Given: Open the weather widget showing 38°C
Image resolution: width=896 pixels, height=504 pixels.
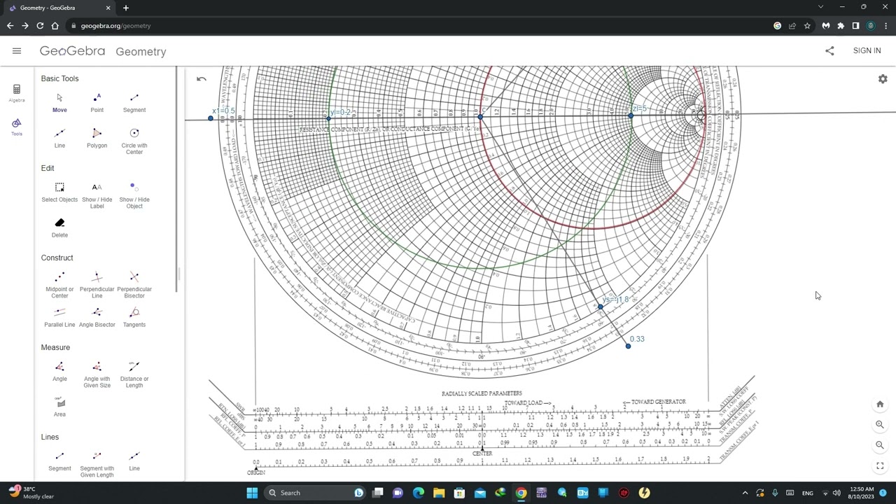Looking at the screenshot, I should 31,493.
